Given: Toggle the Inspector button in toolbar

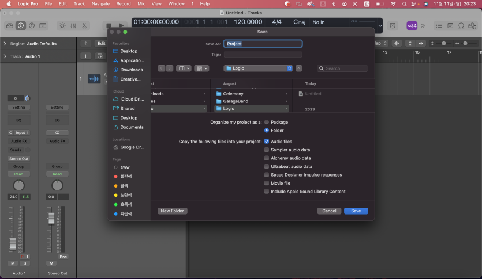Looking at the screenshot, I should [21, 25].
